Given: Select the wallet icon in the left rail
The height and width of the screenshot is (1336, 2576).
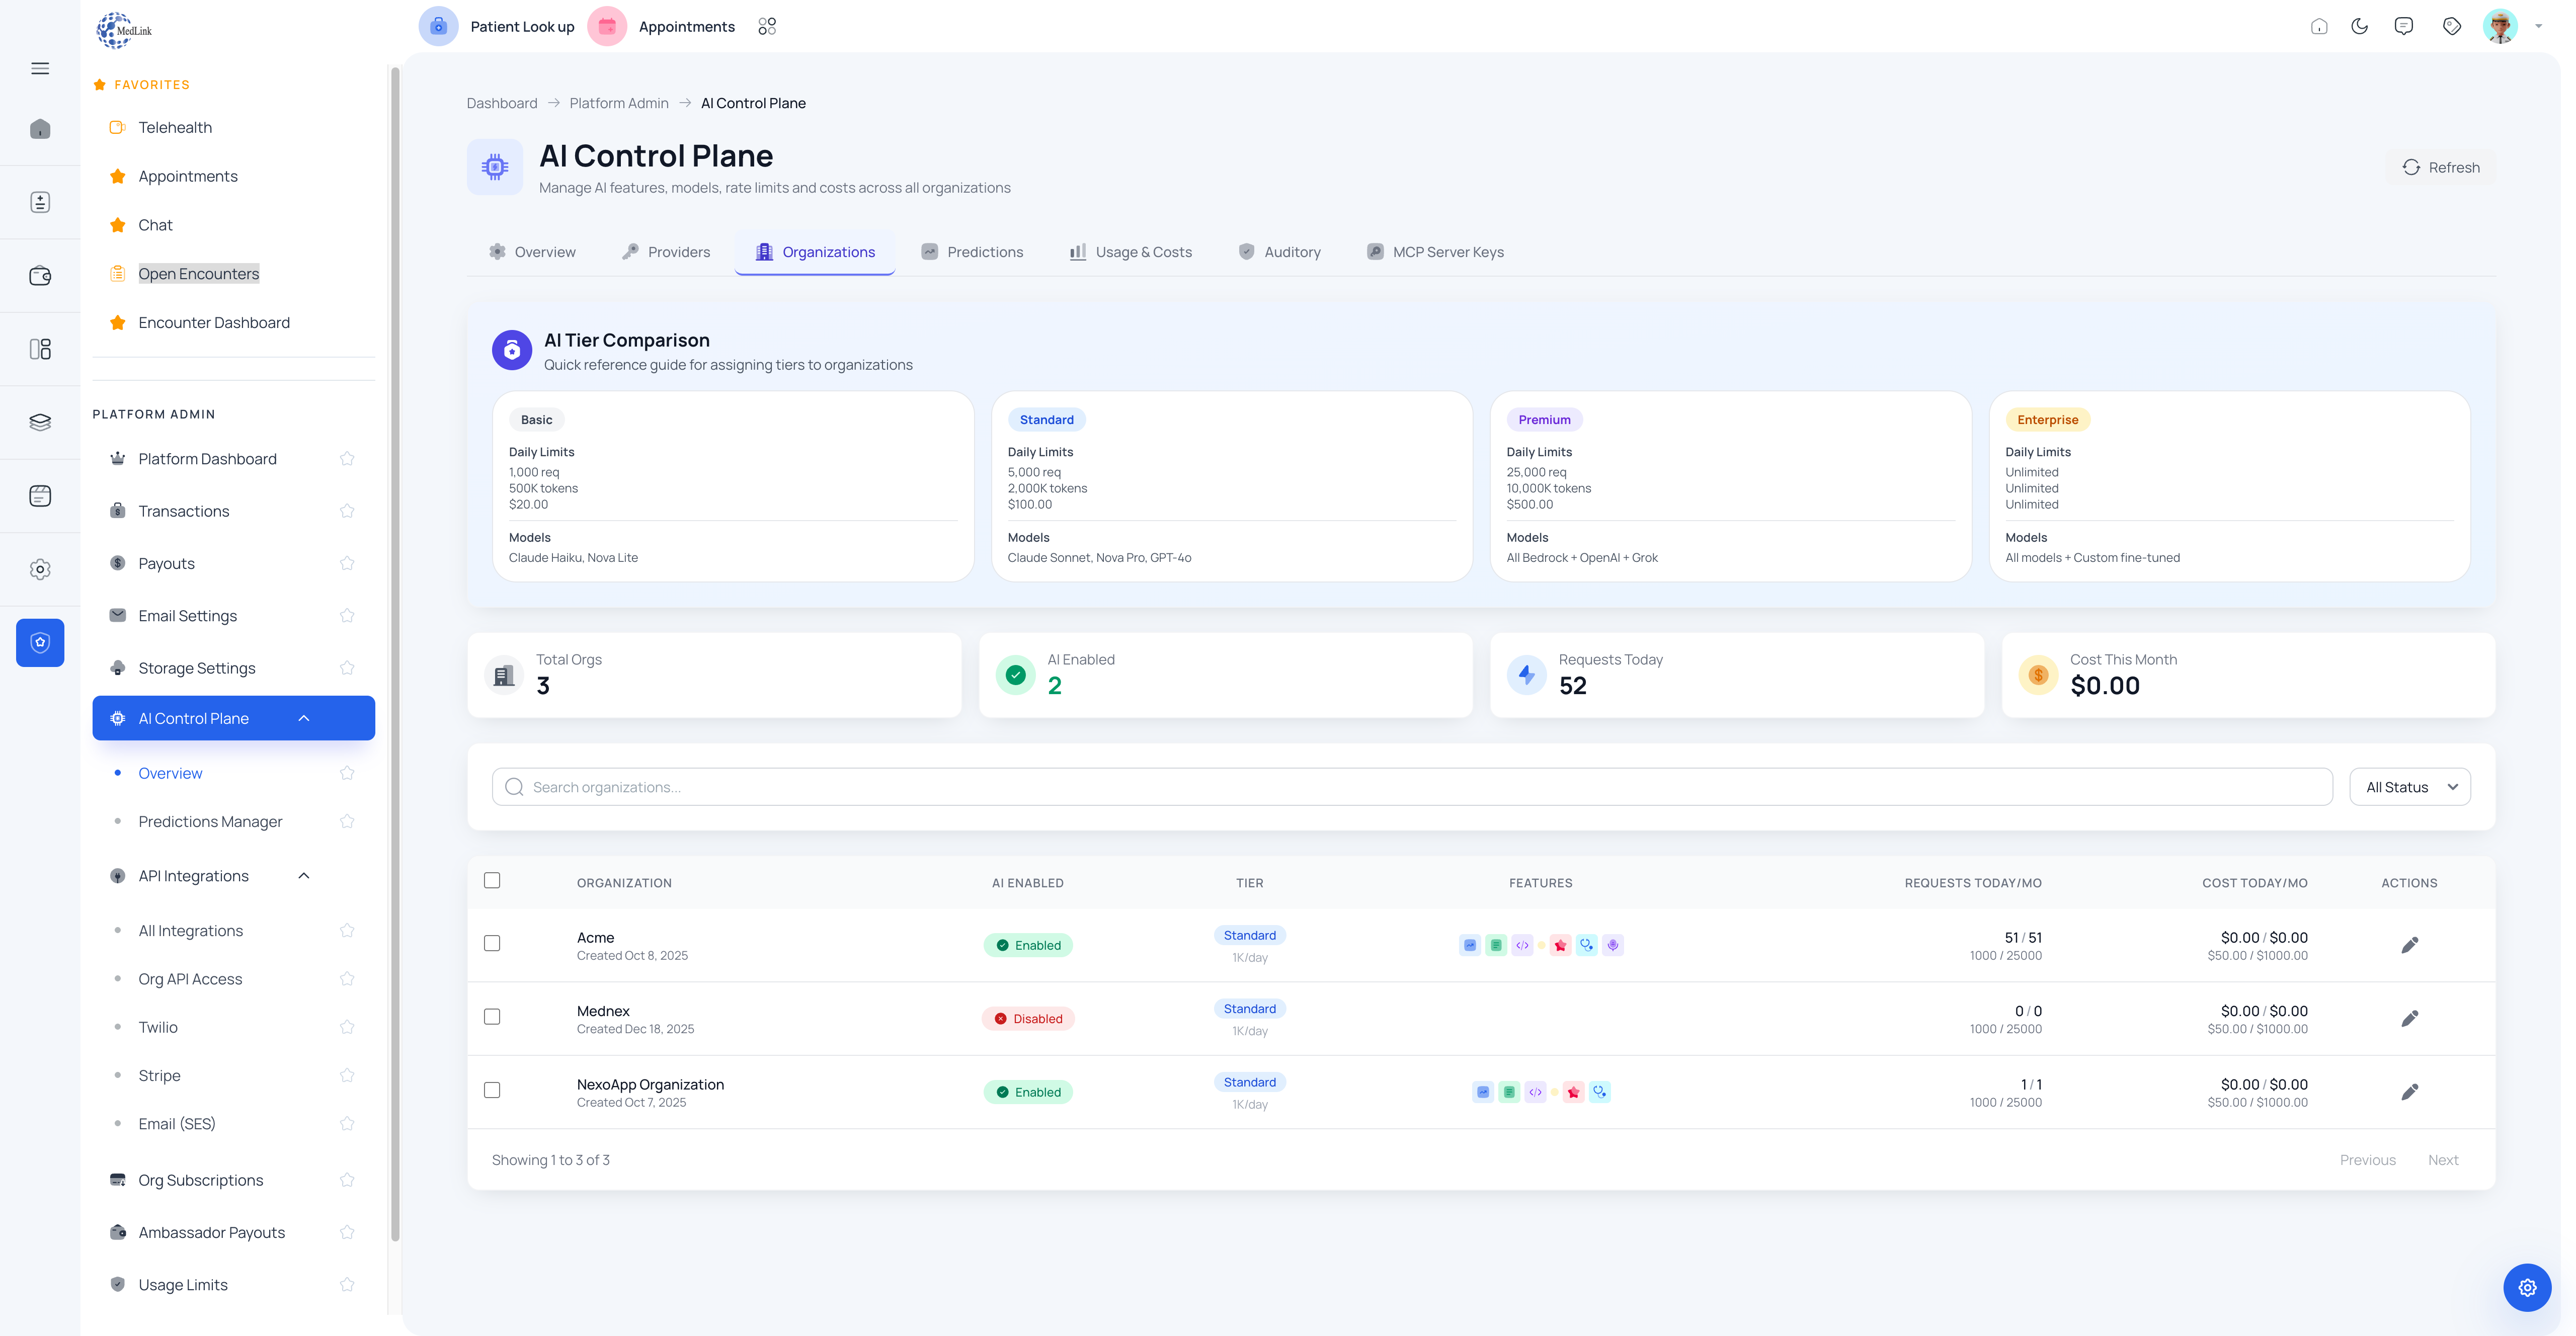Looking at the screenshot, I should 40,275.
